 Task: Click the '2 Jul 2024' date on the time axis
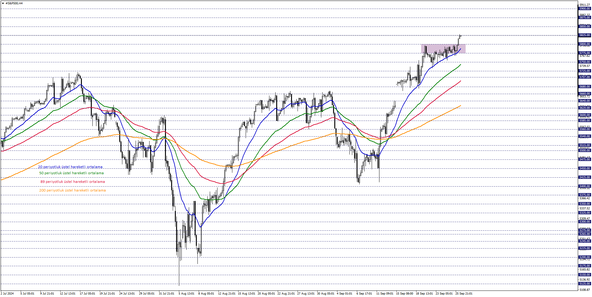tap(7, 294)
